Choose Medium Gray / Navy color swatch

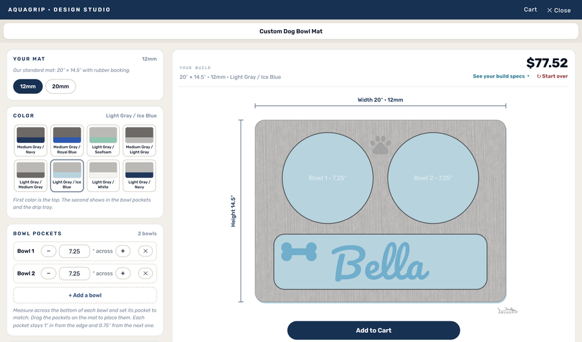click(30, 140)
